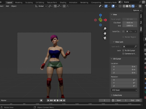146x109 pixels.
Task: Open the object visibility and selectability popover
Action: coord(101,6)
